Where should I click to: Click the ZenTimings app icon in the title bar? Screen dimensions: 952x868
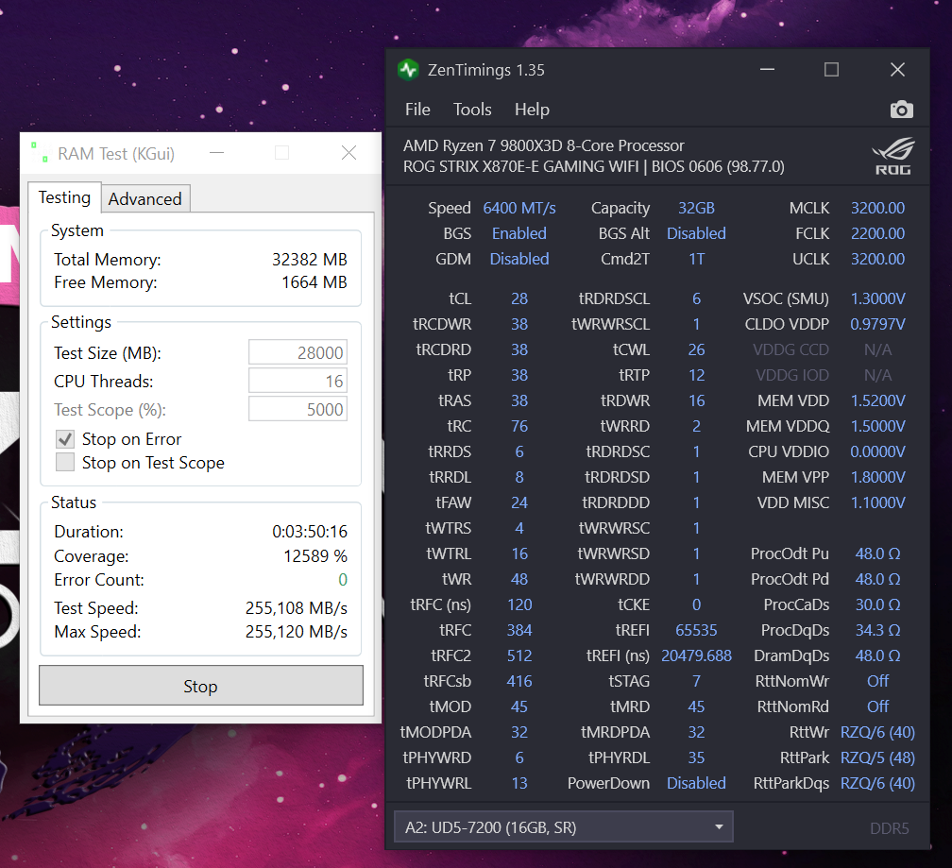[408, 71]
